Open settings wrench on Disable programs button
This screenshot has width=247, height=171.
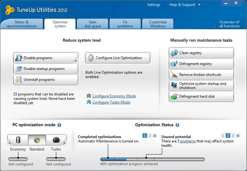(76, 61)
